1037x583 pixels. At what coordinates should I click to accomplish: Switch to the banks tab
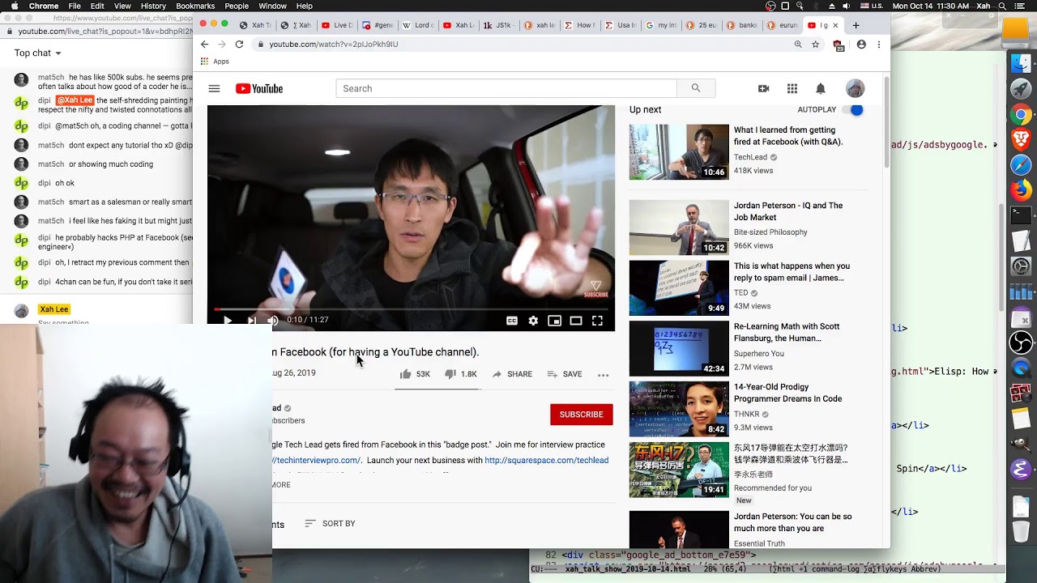pyautogui.click(x=742, y=25)
